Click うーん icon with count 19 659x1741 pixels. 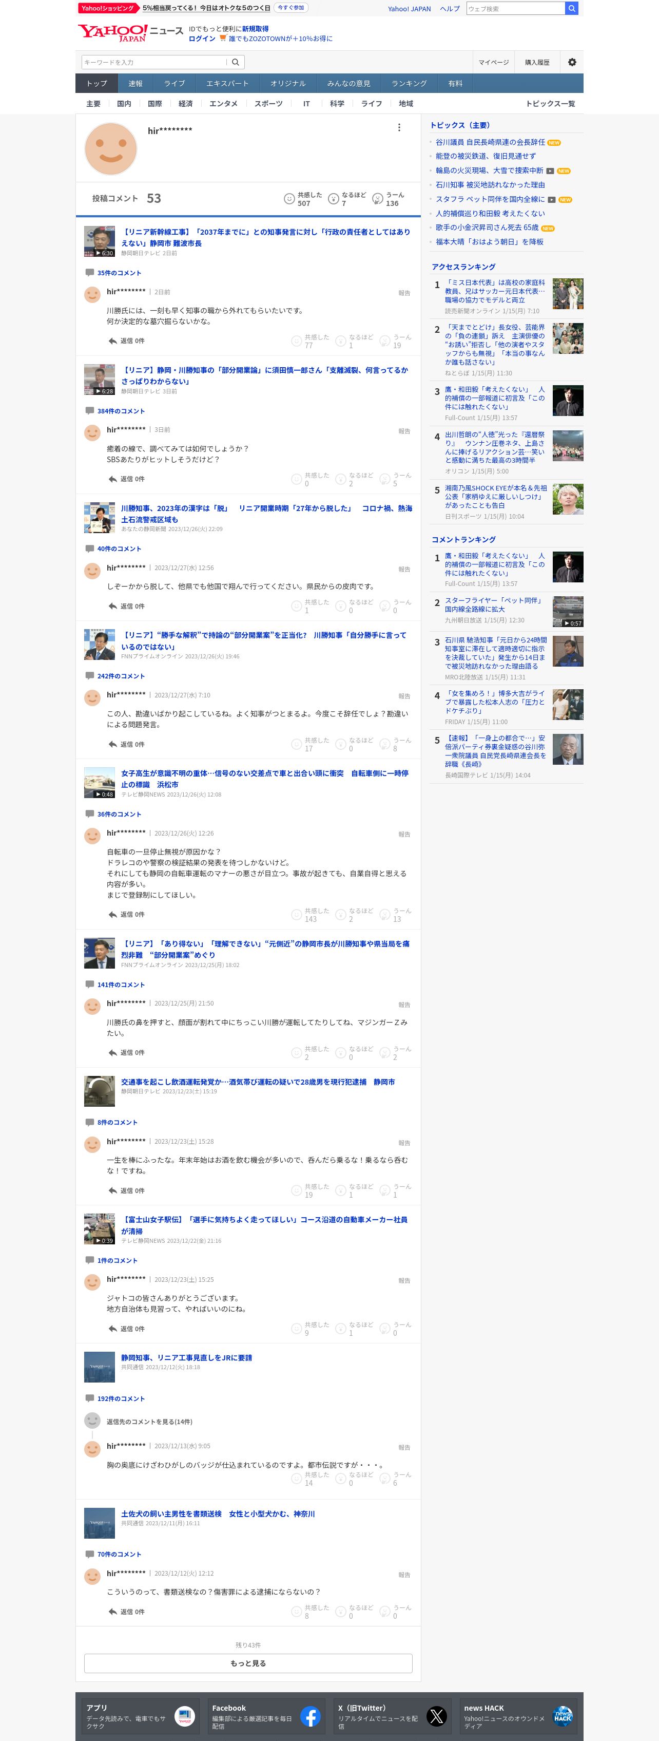point(385,340)
